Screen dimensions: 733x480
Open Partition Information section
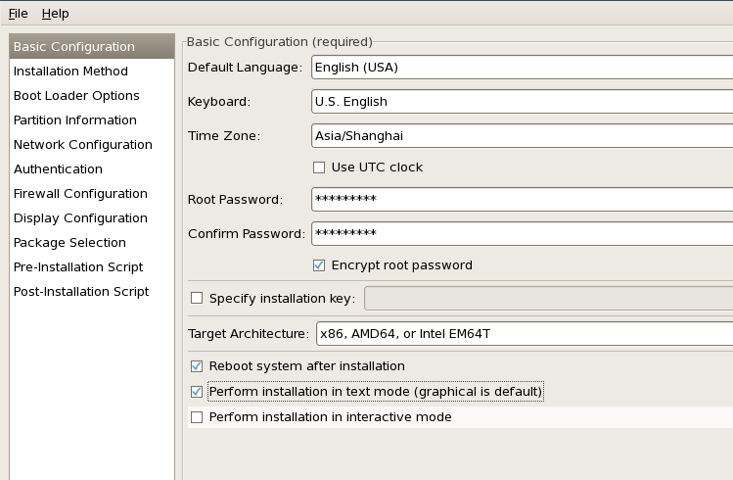pyautogui.click(x=75, y=120)
